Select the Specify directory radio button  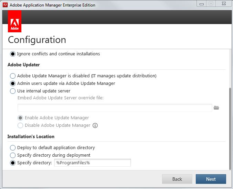pyautogui.click(x=13, y=163)
